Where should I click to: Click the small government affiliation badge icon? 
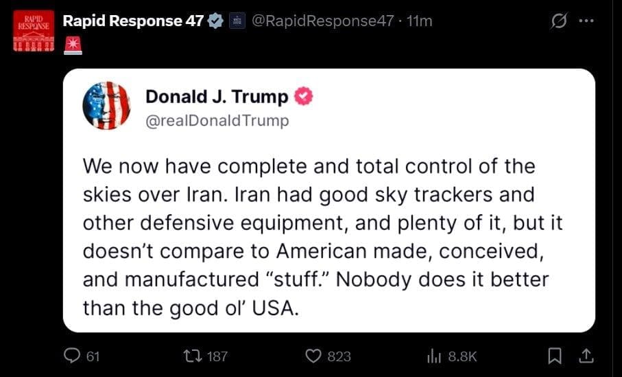tap(237, 21)
